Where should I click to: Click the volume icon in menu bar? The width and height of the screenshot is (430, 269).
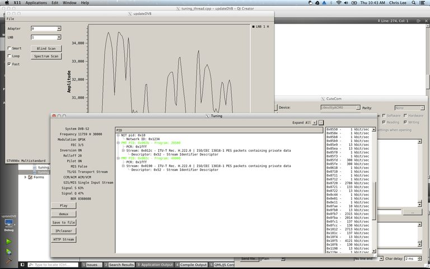pyautogui.click(x=346, y=3)
